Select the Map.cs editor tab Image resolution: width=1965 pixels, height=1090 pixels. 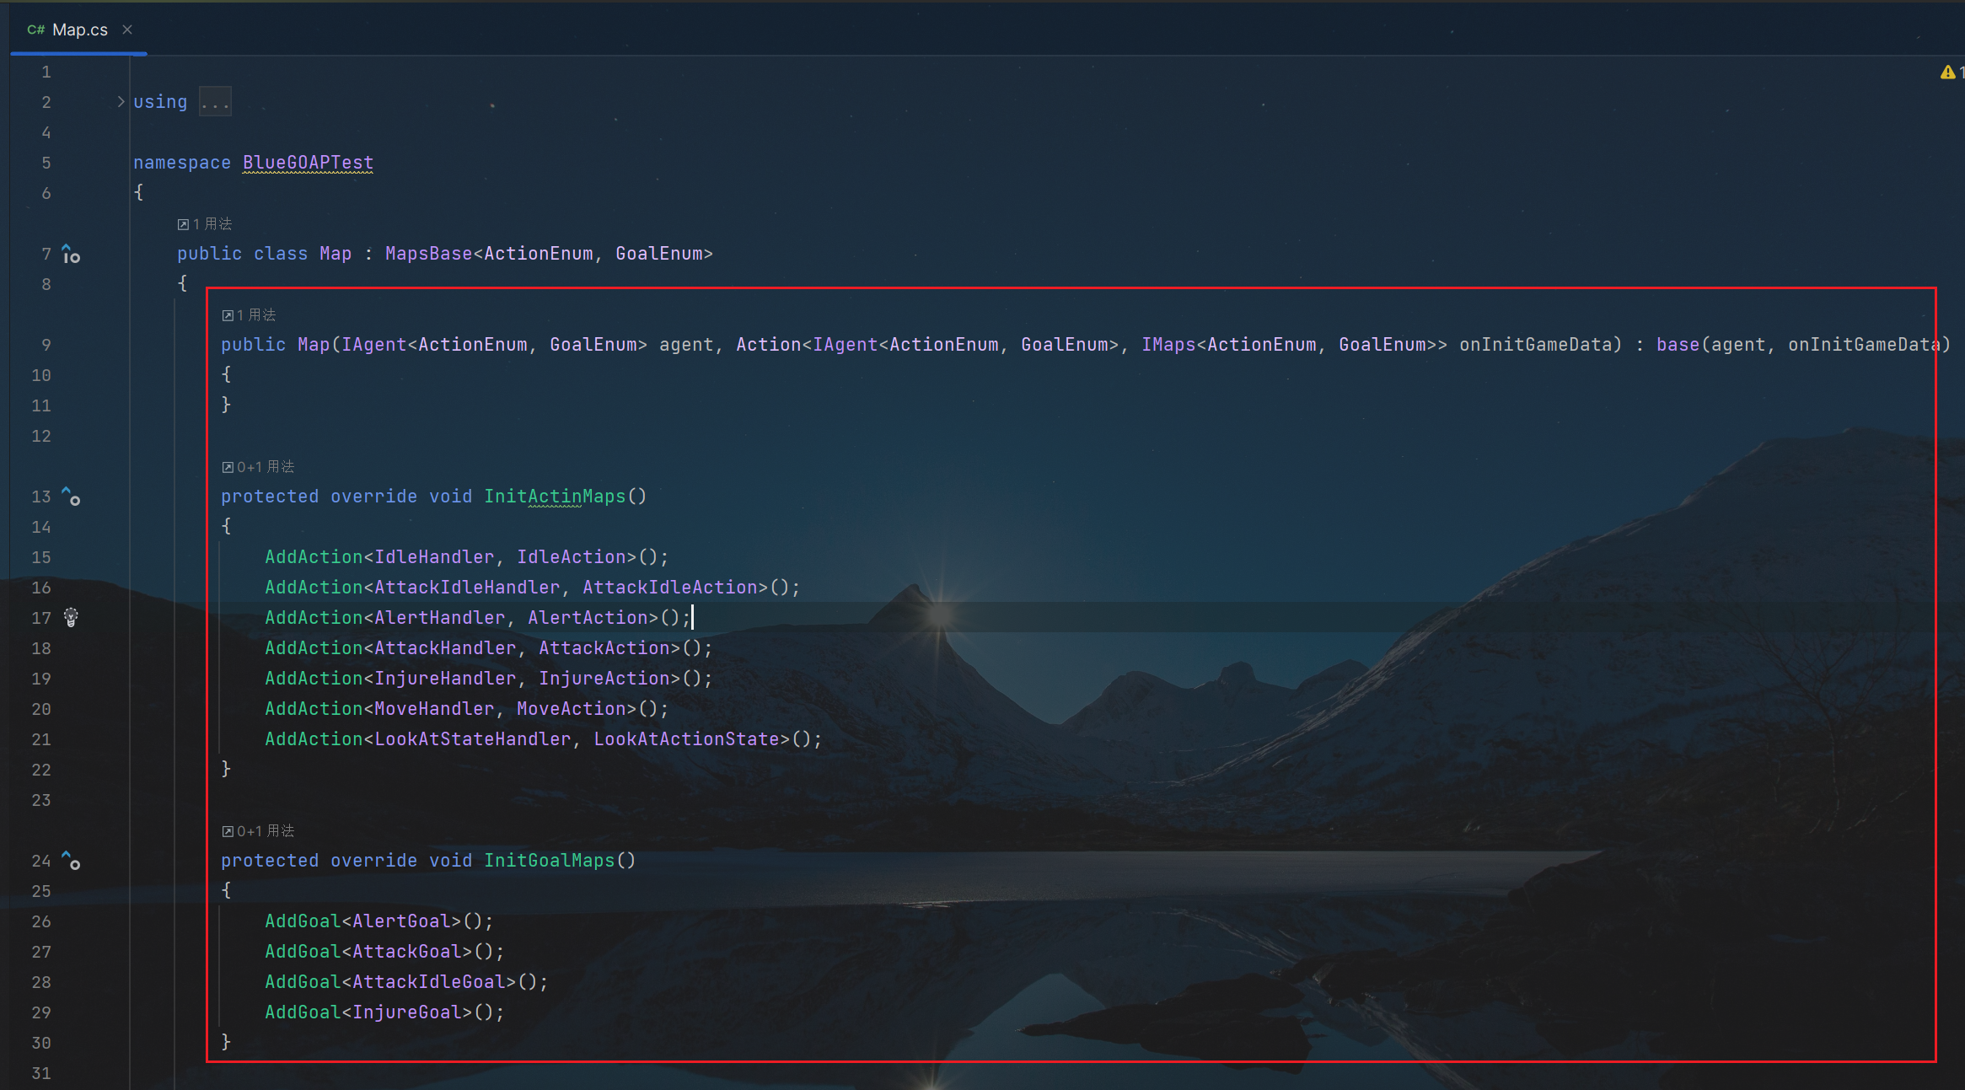tap(79, 30)
